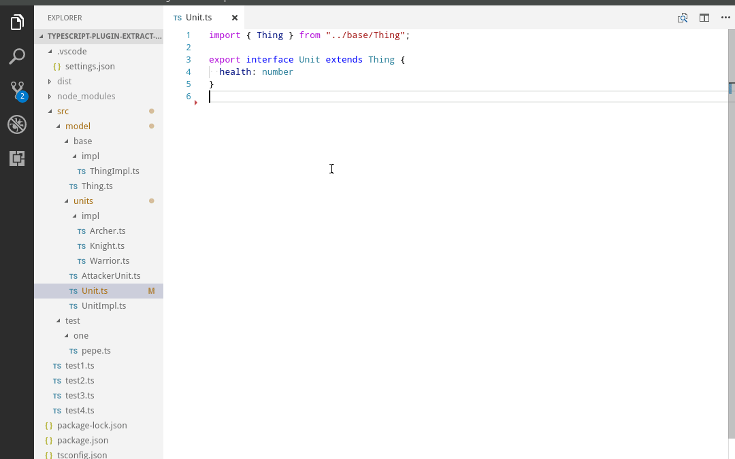This screenshot has height=459, width=735.
Task: Open the editor More Actions ellipsis
Action: click(725, 17)
